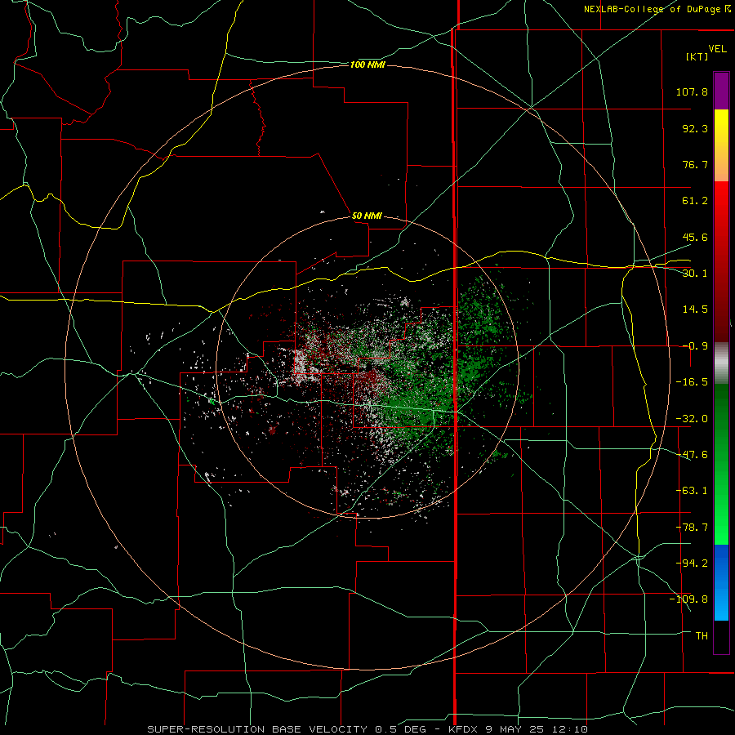Click the [KT] units label
Viewport: 735px width, 735px height.
pyautogui.click(x=697, y=56)
